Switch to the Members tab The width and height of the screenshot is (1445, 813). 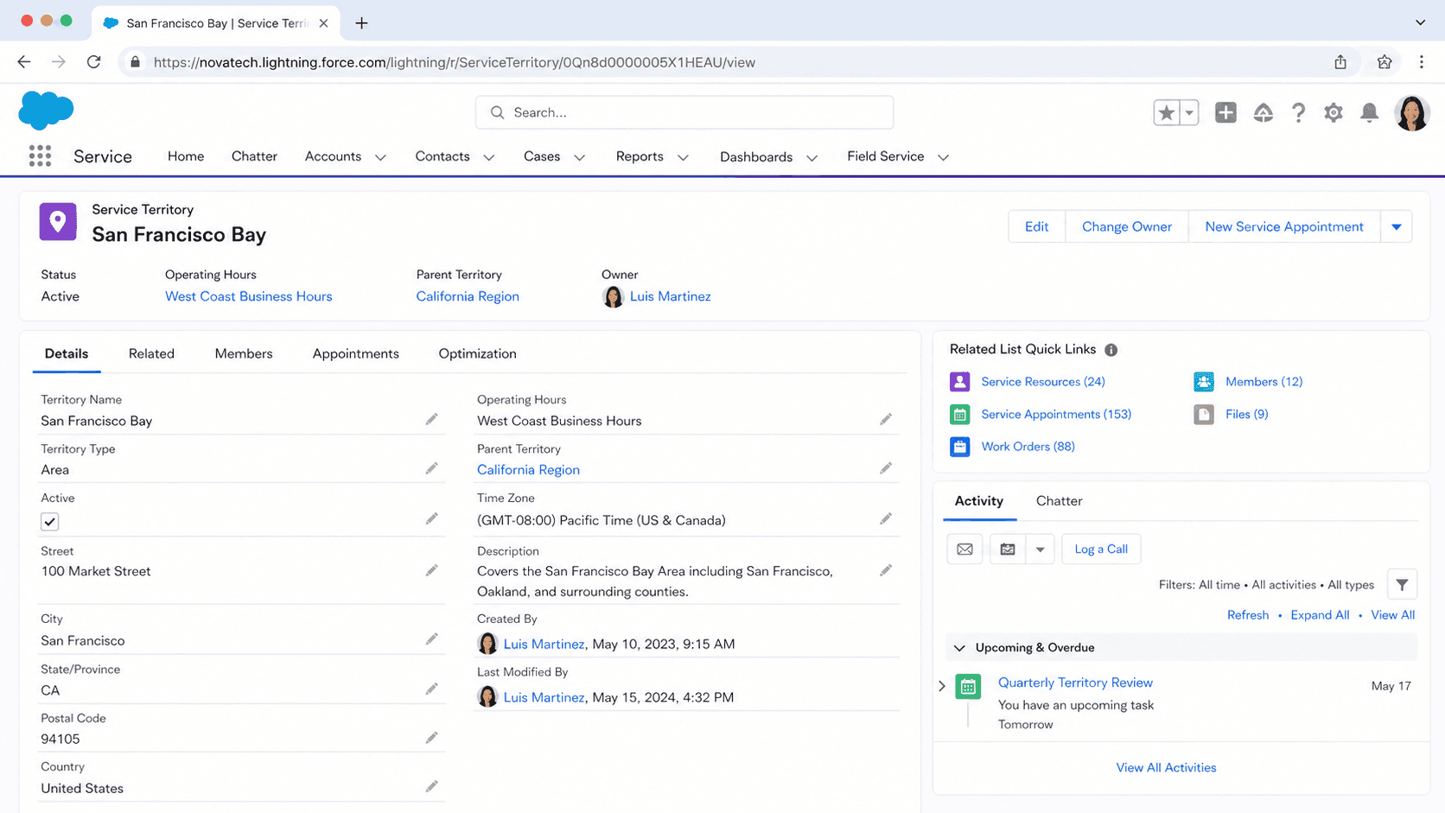coord(244,353)
